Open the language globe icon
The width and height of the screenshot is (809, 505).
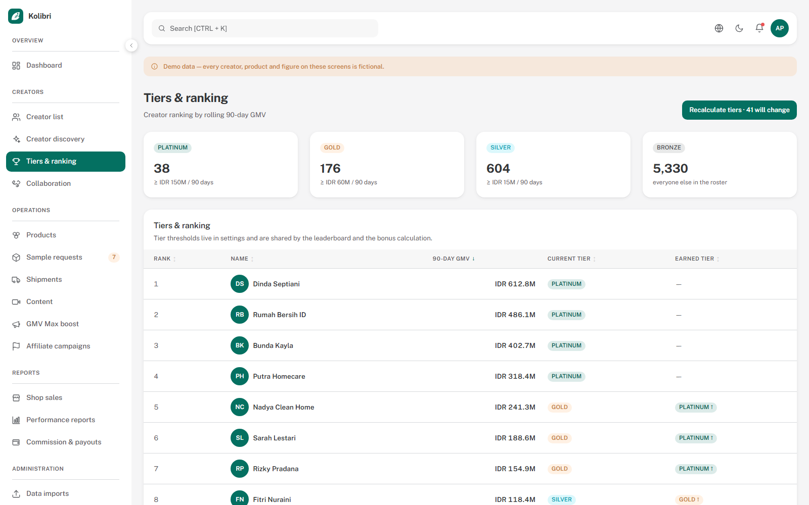click(x=719, y=28)
